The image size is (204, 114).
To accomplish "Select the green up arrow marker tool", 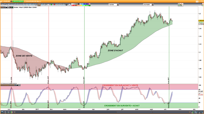I will coord(51,4).
